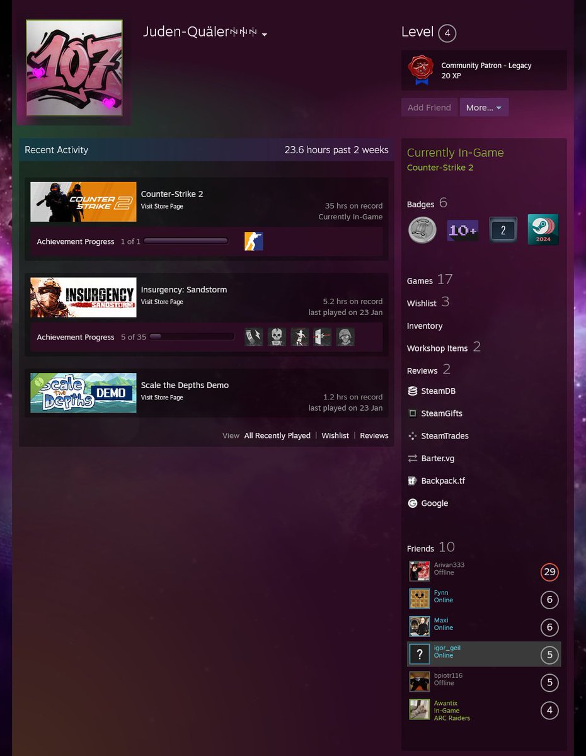This screenshot has height=756, width=586.
Task: Click Insurgency achievement progress bar
Action: tap(192, 337)
